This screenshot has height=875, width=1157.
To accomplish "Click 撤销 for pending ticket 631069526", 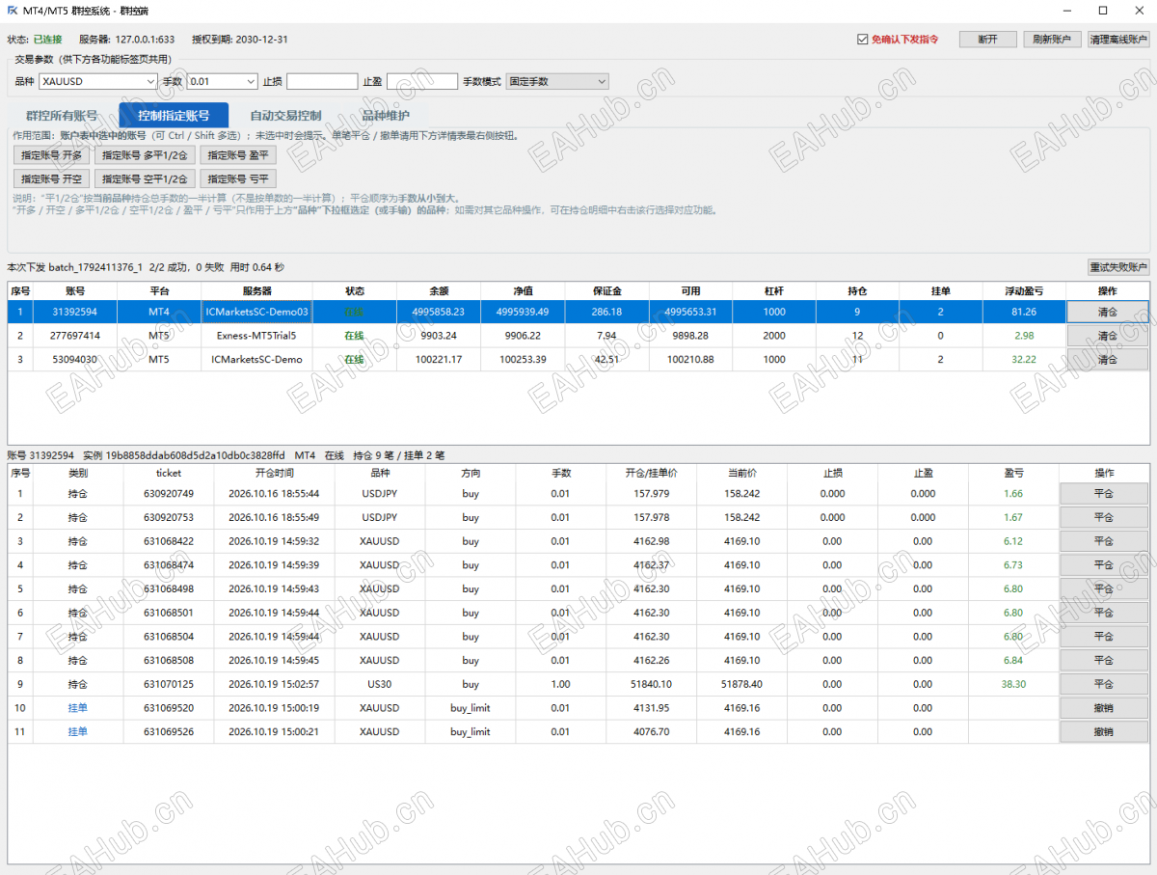I will (1104, 732).
